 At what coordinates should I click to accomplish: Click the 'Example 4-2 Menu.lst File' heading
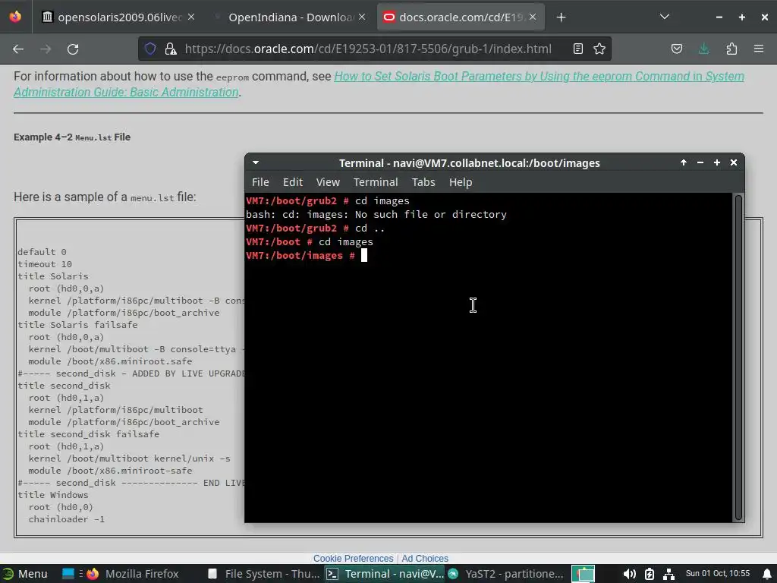point(72,137)
